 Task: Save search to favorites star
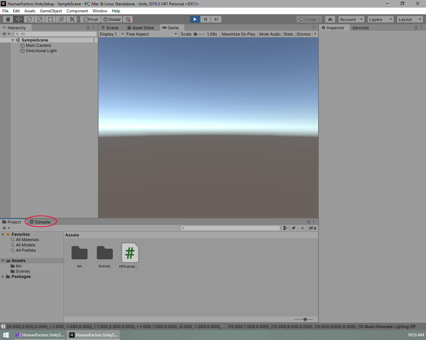pyautogui.click(x=302, y=228)
